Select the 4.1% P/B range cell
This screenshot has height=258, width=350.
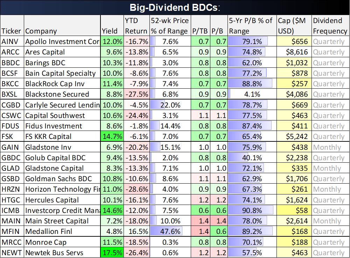pyautogui.click(x=252, y=94)
